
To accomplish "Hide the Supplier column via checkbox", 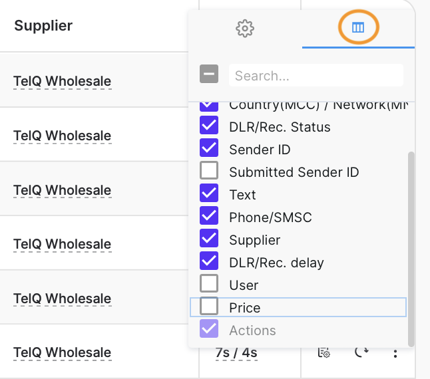I will (209, 238).
